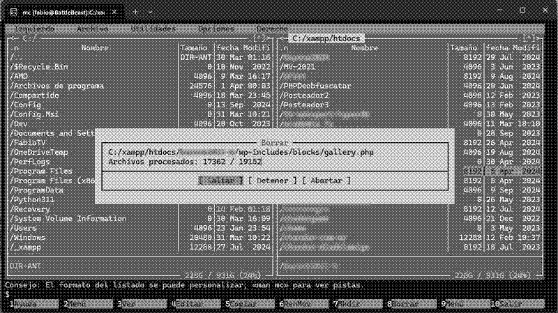Select /ProgramData directory
This screenshot has height=313, width=558.
pos(37,190)
